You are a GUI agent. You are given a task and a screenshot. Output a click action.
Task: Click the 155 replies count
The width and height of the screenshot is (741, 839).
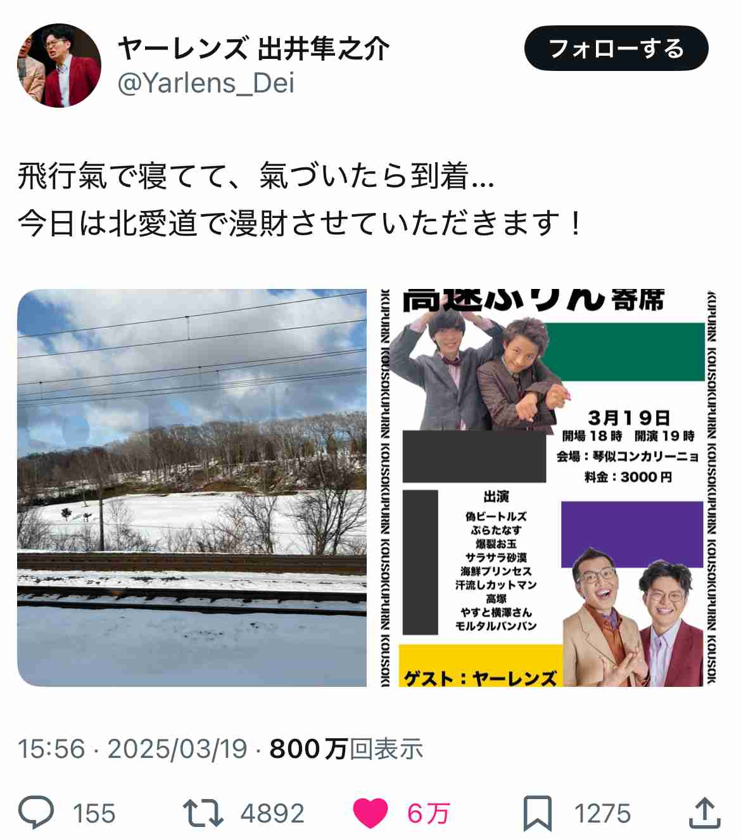94,814
